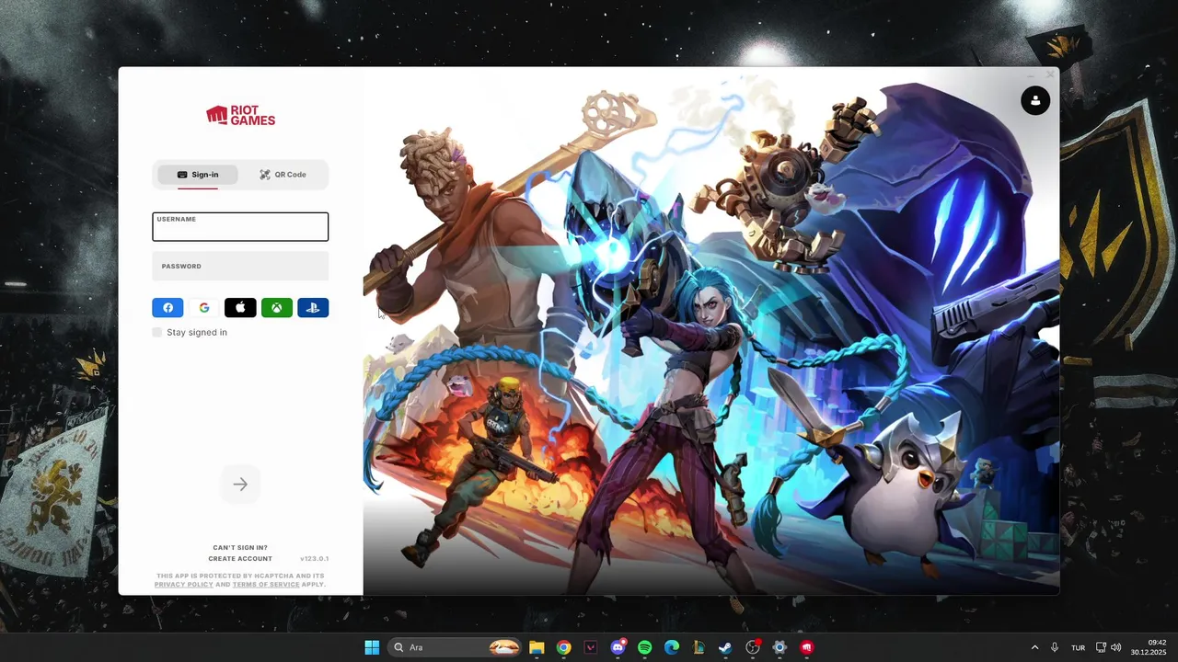Screen dimensions: 1178x662
Task: Sign in with PlayStation
Action: [313, 308]
